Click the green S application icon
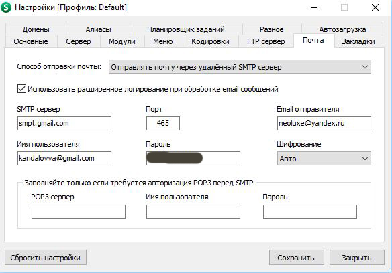This screenshot has height=273, width=392. point(6,7)
